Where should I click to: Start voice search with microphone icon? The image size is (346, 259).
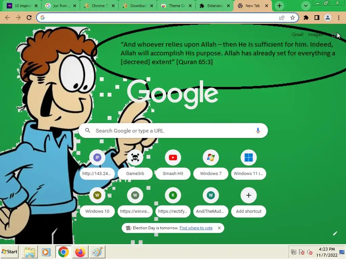pos(258,131)
